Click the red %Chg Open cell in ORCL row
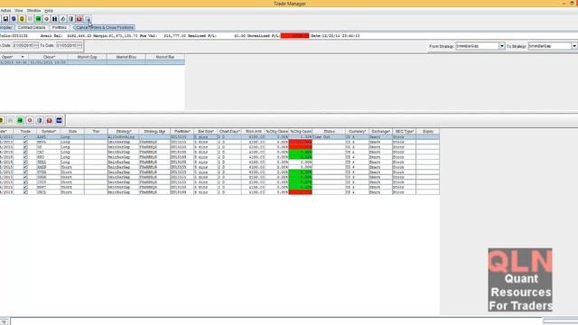Image resolution: width=578 pixels, height=325 pixels. coord(301,192)
